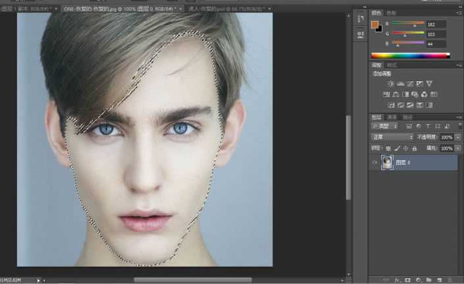
Task: Click the text layer filter icon
Action: pos(428,126)
